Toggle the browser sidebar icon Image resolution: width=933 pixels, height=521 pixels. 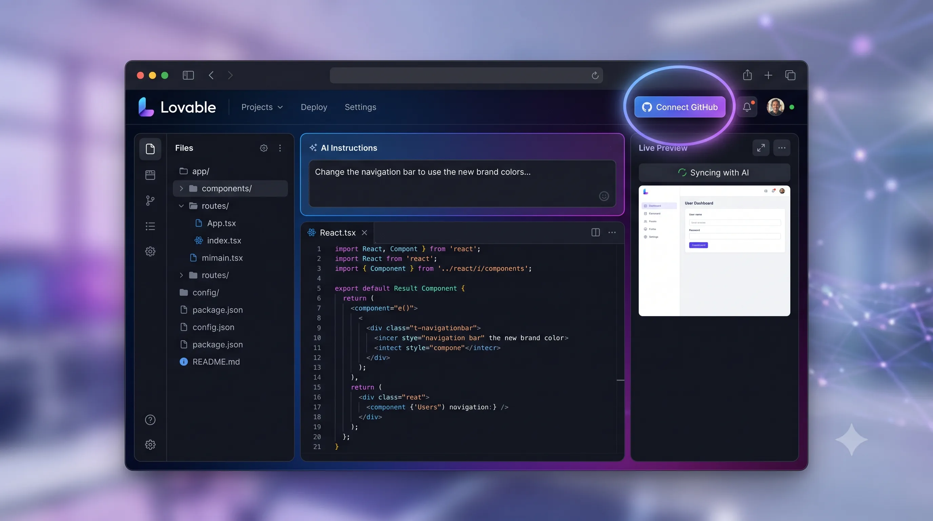[x=188, y=75]
